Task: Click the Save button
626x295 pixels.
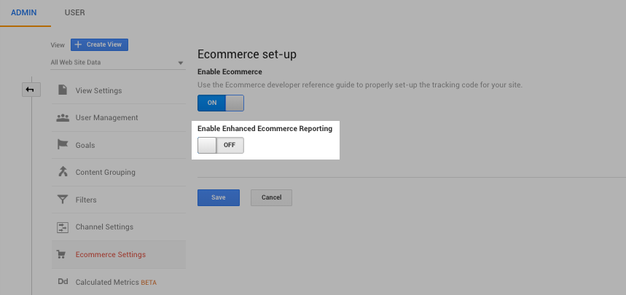Action: [x=219, y=197]
